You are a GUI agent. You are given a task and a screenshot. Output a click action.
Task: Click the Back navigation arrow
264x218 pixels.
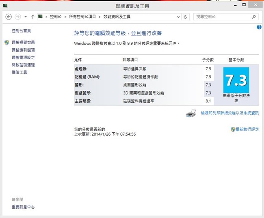point(9,17)
